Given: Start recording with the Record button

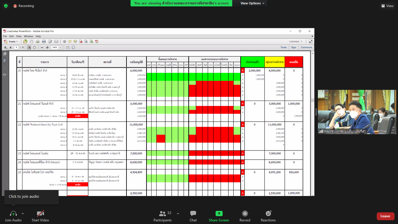Looking at the screenshot, I should coord(245,214).
